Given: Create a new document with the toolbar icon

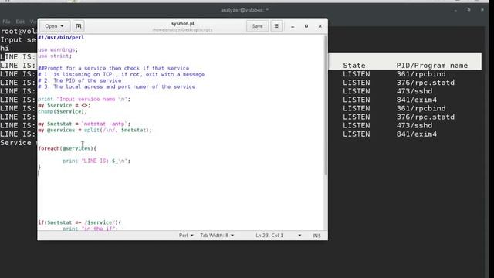Looking at the screenshot, I should click(x=79, y=26).
